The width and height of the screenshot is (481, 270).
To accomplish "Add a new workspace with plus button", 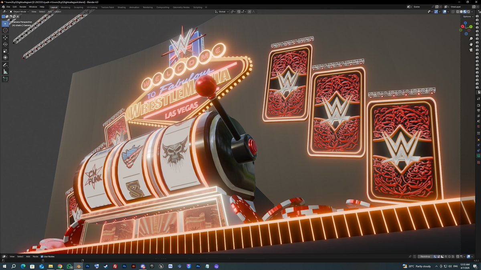I will point(206,7).
